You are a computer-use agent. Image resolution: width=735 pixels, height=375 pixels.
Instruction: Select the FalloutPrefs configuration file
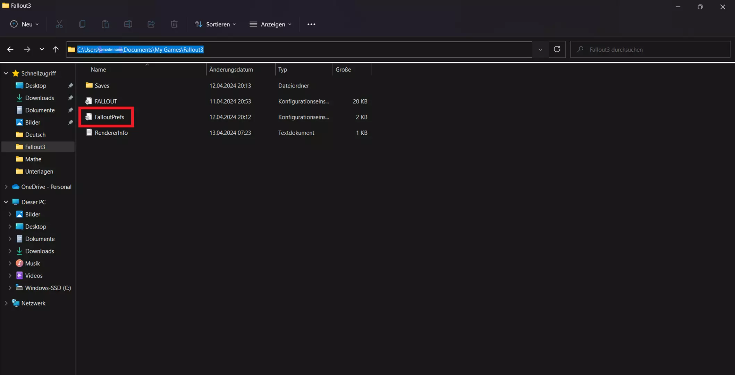109,117
